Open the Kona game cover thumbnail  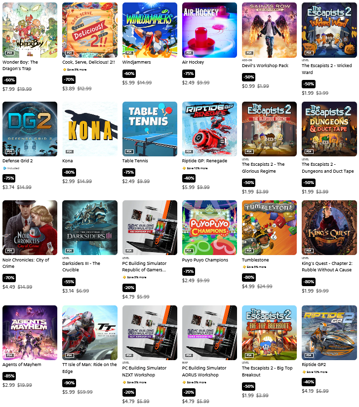(x=89, y=129)
